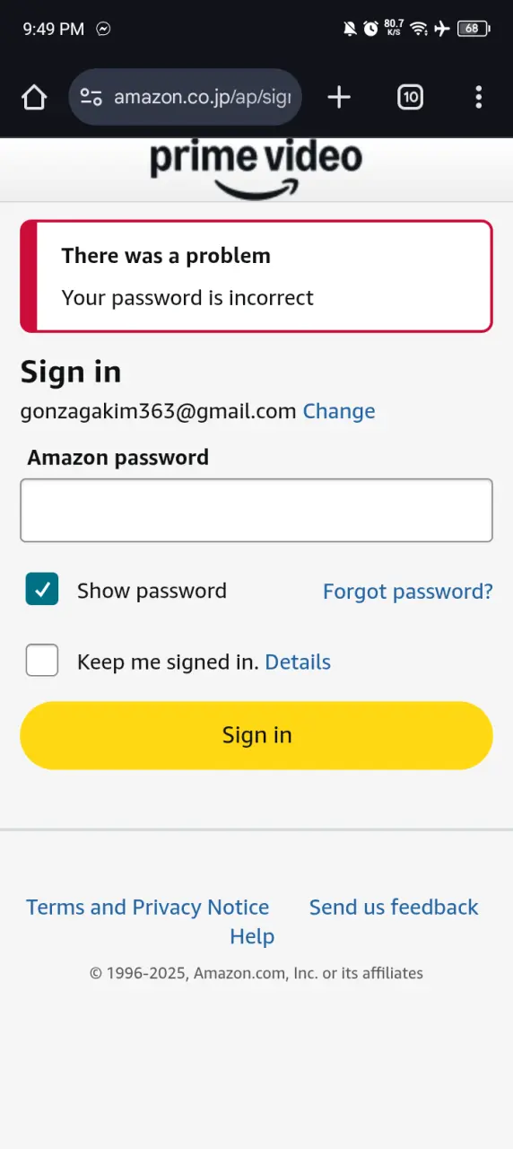The height and width of the screenshot is (1149, 513).
Task: Tap the battery indicator showing 68
Action: pos(473,29)
